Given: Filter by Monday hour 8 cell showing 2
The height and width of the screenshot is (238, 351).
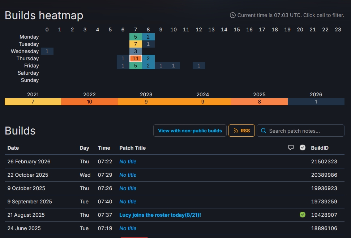Looking at the screenshot, I should coord(148,37).
